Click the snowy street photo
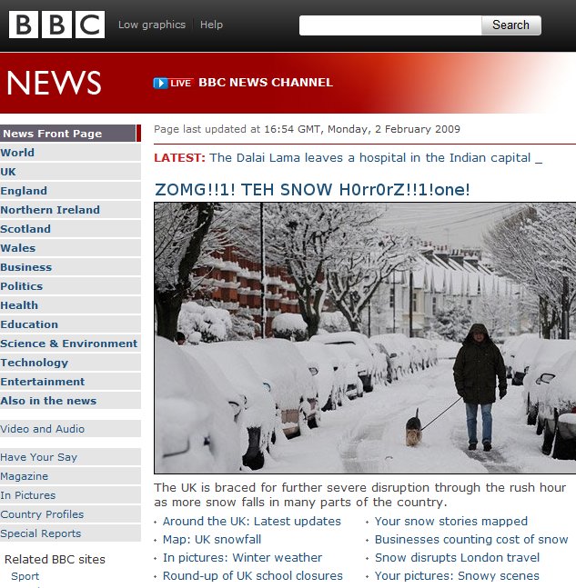The image size is (576, 588). [365, 338]
